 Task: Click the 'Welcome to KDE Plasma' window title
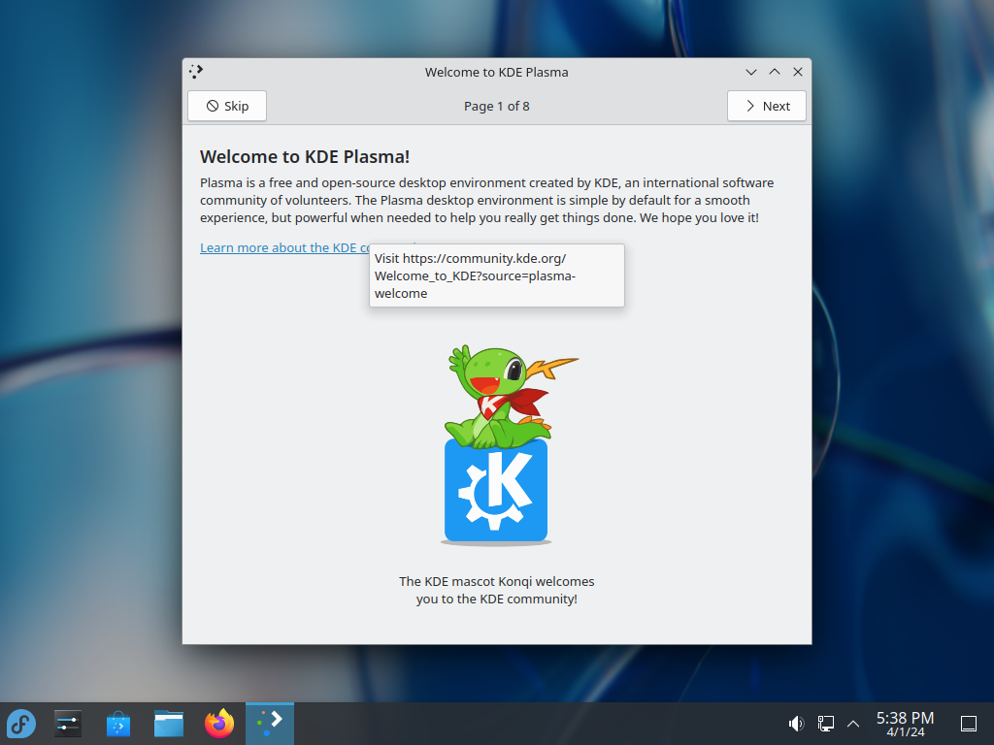click(x=497, y=72)
